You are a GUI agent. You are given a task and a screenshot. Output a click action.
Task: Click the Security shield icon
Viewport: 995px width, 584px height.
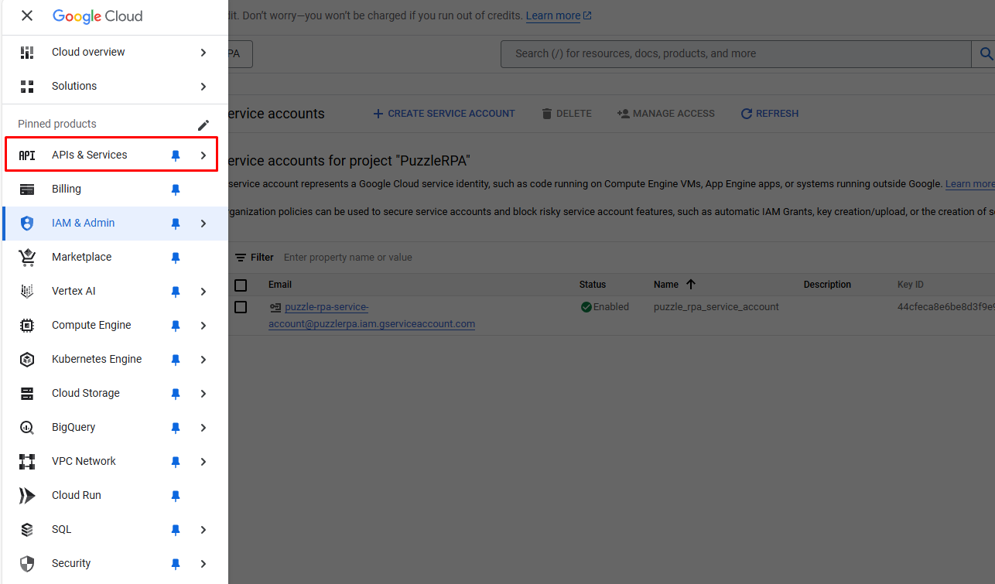click(27, 564)
